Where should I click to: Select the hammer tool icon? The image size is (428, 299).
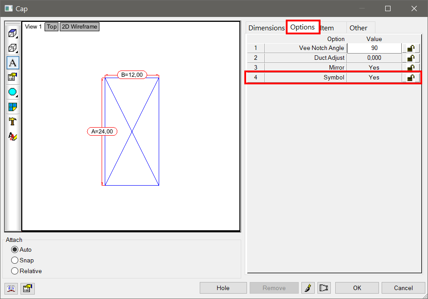(x=12, y=121)
